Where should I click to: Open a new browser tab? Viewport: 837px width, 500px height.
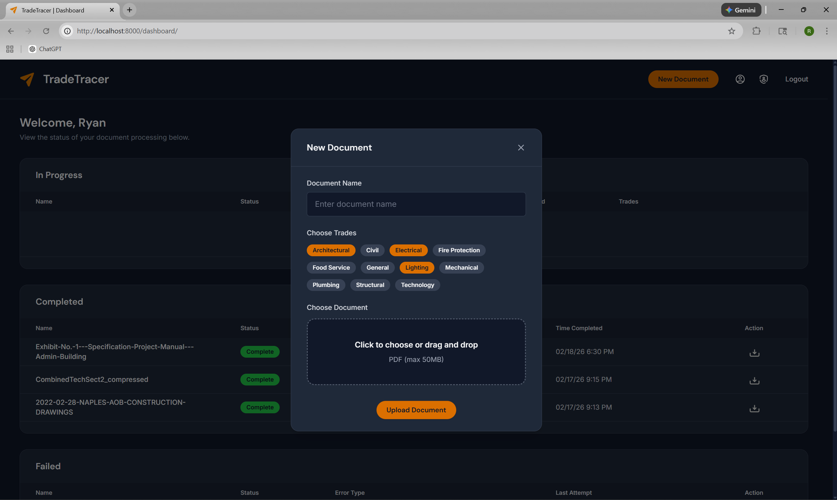[x=130, y=10]
